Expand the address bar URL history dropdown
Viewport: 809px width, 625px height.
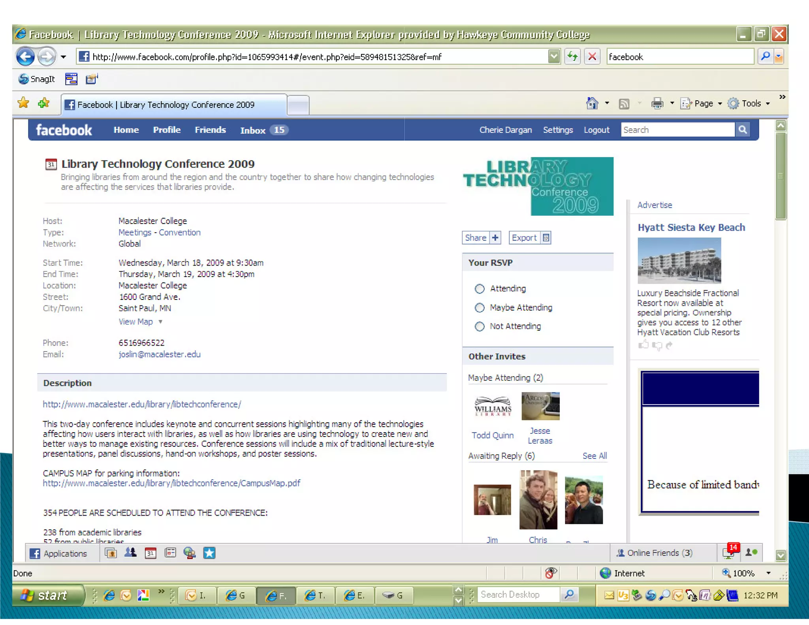click(554, 56)
